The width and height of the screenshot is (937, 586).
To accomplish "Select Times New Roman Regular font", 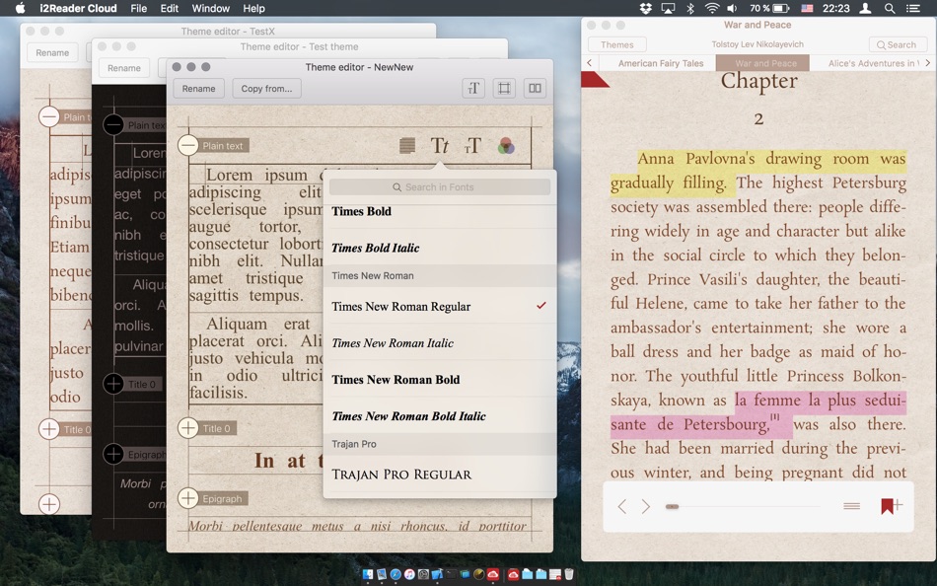I will pyautogui.click(x=440, y=306).
